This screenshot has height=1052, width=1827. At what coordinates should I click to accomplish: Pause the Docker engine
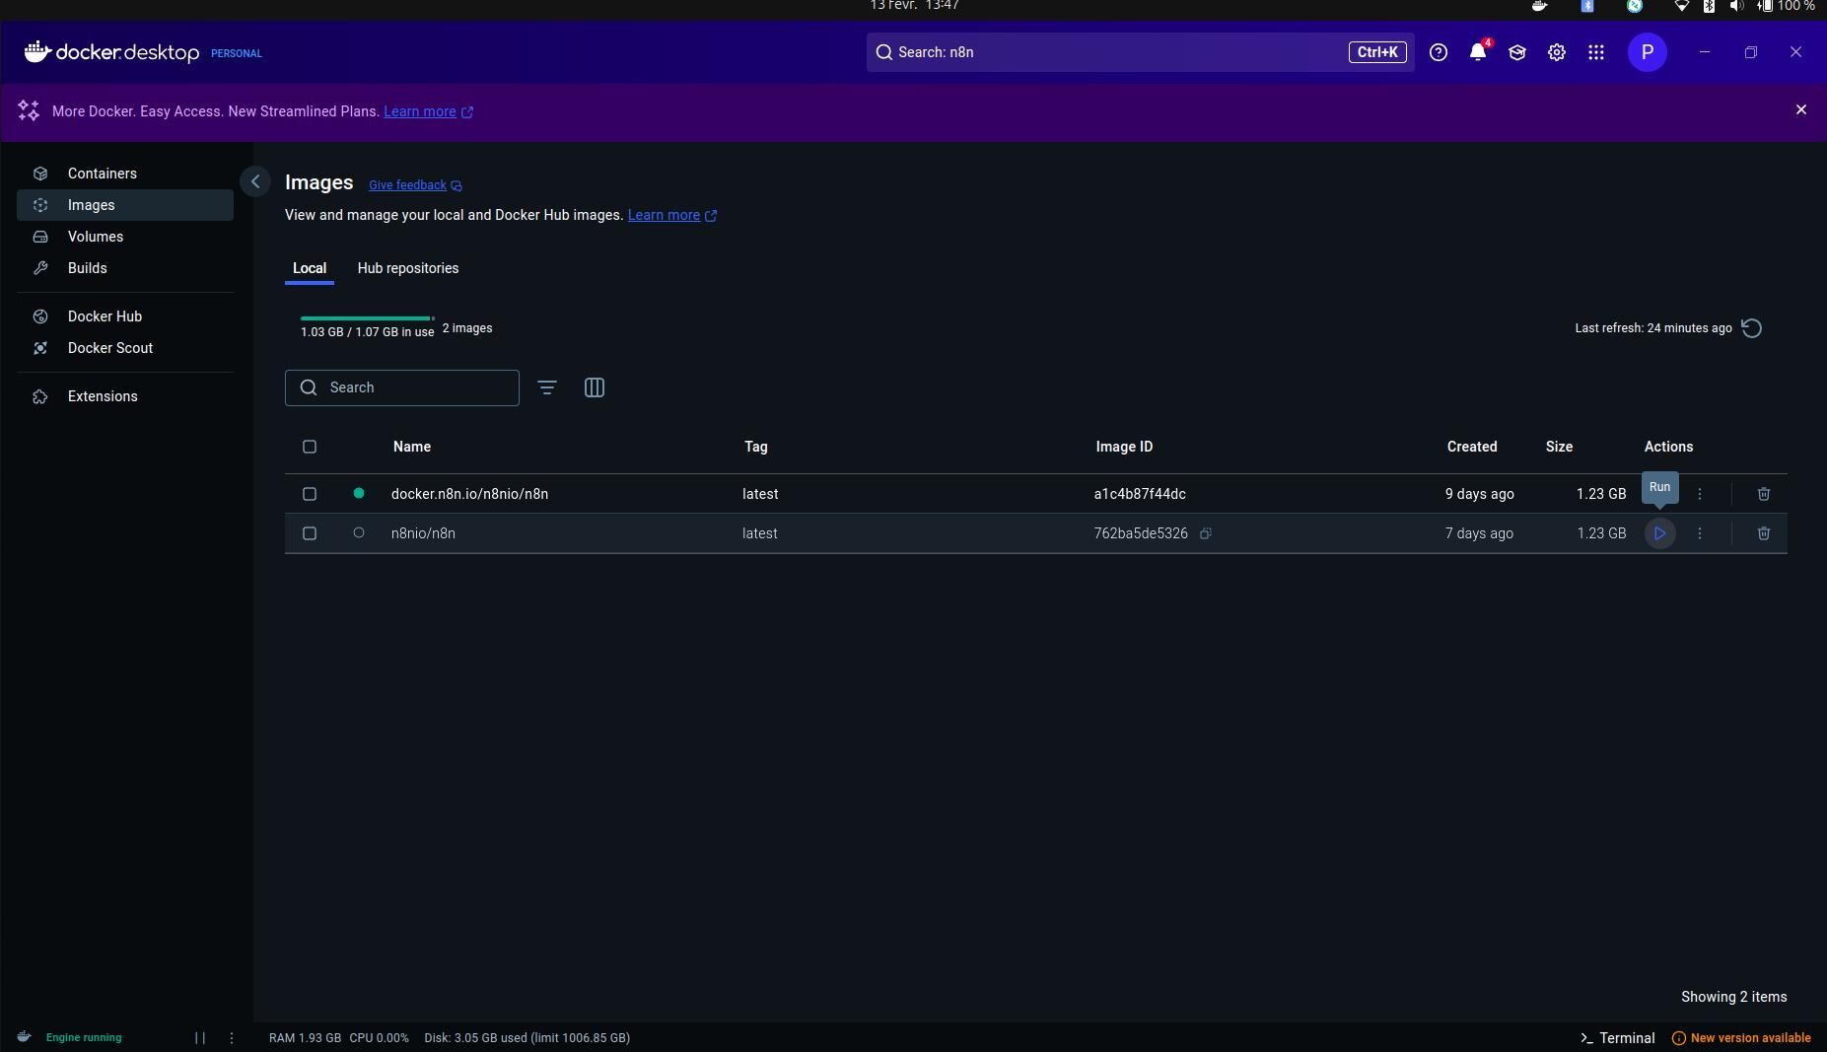point(200,1037)
